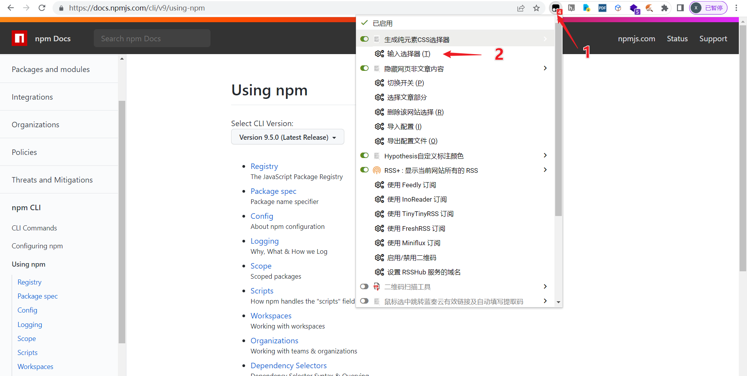
Task: Click the lock icon in address bar
Action: [x=61, y=8]
